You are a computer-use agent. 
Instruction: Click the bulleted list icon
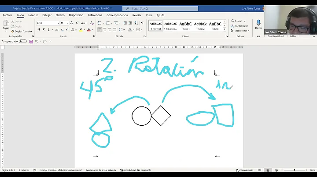pyautogui.click(x=100, y=23)
